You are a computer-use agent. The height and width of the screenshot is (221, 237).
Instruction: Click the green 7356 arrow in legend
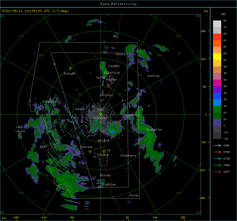(217, 165)
